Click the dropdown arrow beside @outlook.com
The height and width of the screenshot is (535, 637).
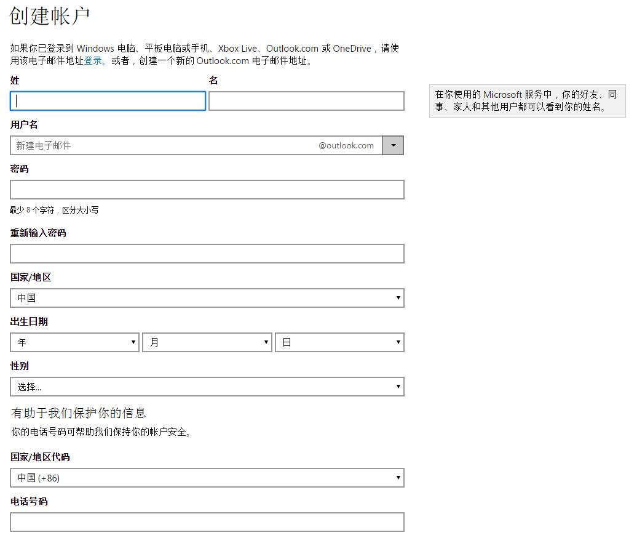[x=393, y=145]
